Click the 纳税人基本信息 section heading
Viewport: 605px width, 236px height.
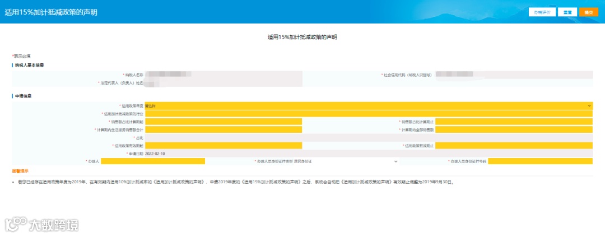pos(29,65)
